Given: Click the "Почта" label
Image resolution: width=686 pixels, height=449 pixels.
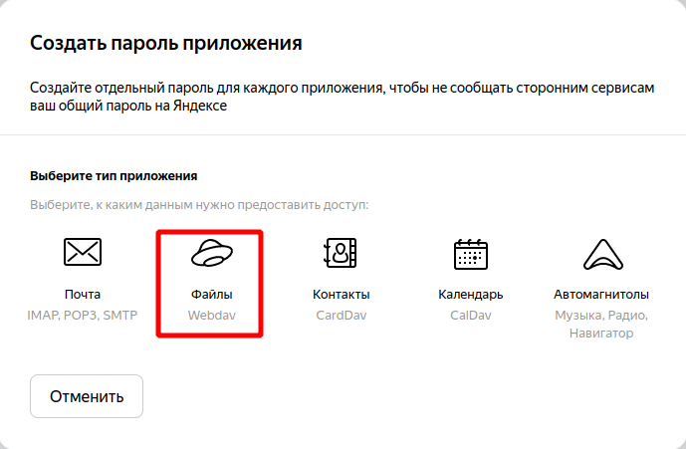Looking at the screenshot, I should pos(83,295).
